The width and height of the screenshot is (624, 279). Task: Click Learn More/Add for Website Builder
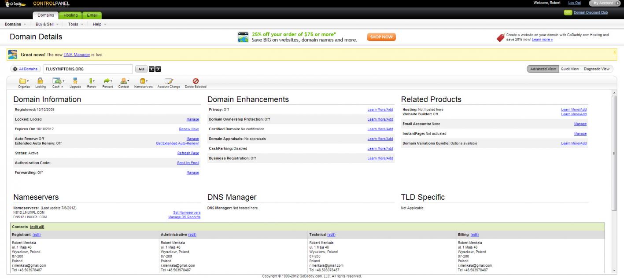click(x=574, y=114)
